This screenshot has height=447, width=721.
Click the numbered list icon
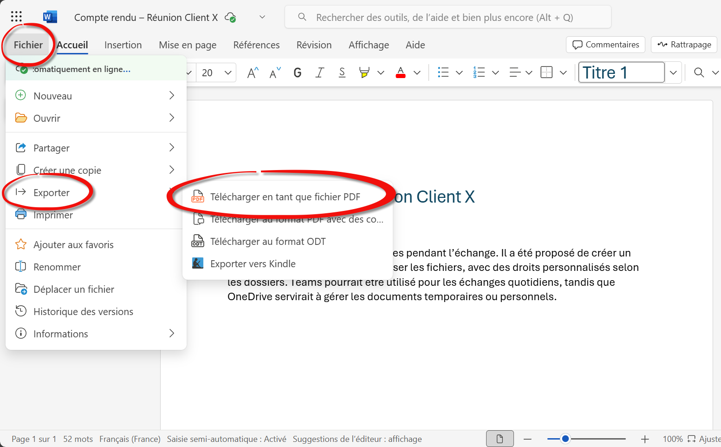point(479,72)
